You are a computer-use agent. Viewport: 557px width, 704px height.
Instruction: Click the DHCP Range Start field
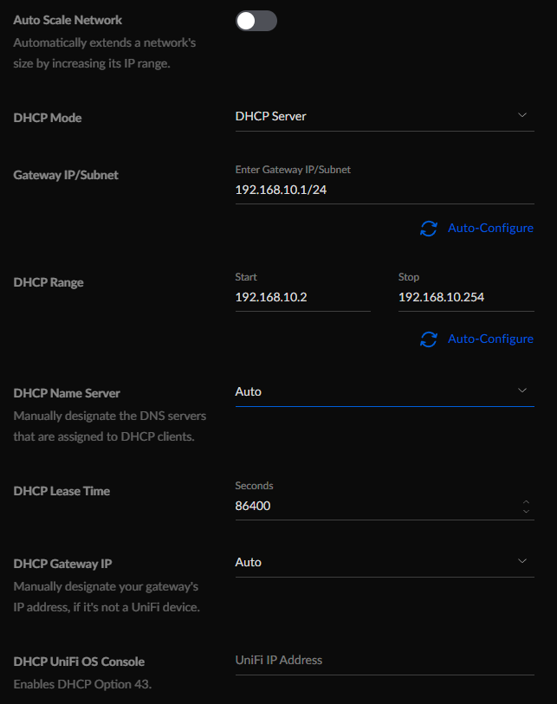pyautogui.click(x=303, y=297)
